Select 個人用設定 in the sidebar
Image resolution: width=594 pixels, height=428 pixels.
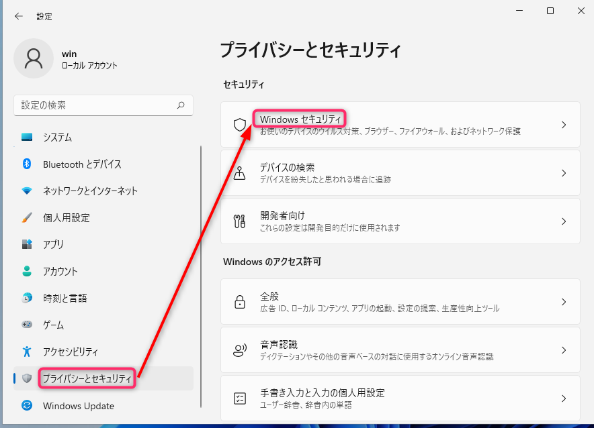103,217
